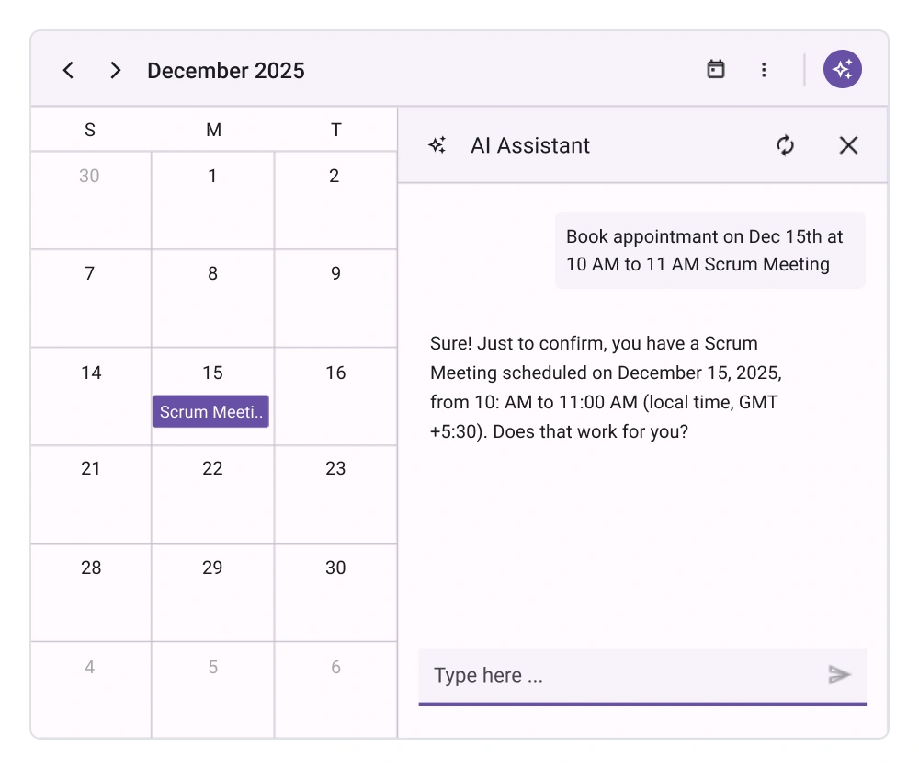Navigate to next month with right chevron

coord(116,69)
